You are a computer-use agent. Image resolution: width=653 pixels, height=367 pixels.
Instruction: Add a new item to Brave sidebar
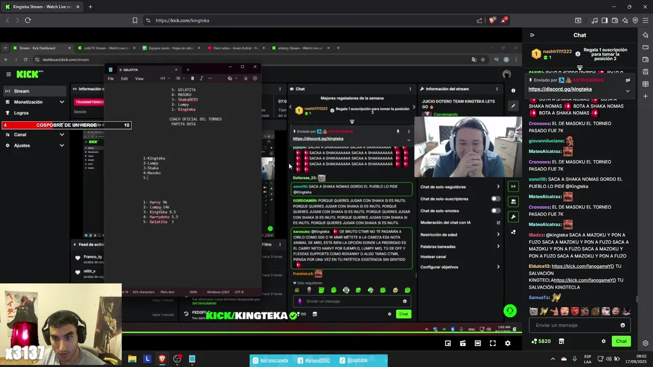pyautogui.click(x=645, y=96)
